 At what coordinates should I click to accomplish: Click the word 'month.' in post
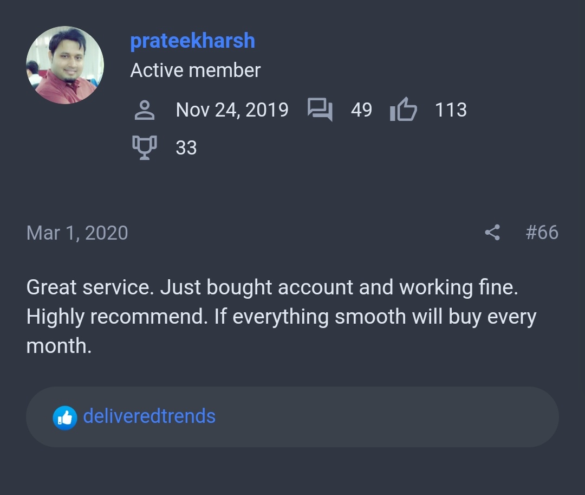click(59, 346)
